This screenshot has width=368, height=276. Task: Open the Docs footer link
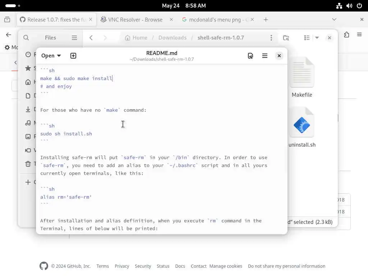point(180,266)
